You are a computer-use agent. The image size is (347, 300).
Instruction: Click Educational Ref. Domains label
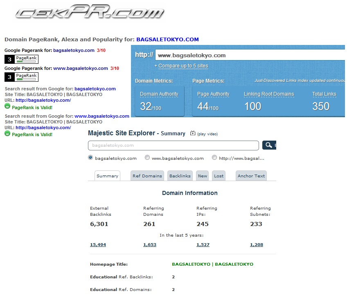click(121, 289)
